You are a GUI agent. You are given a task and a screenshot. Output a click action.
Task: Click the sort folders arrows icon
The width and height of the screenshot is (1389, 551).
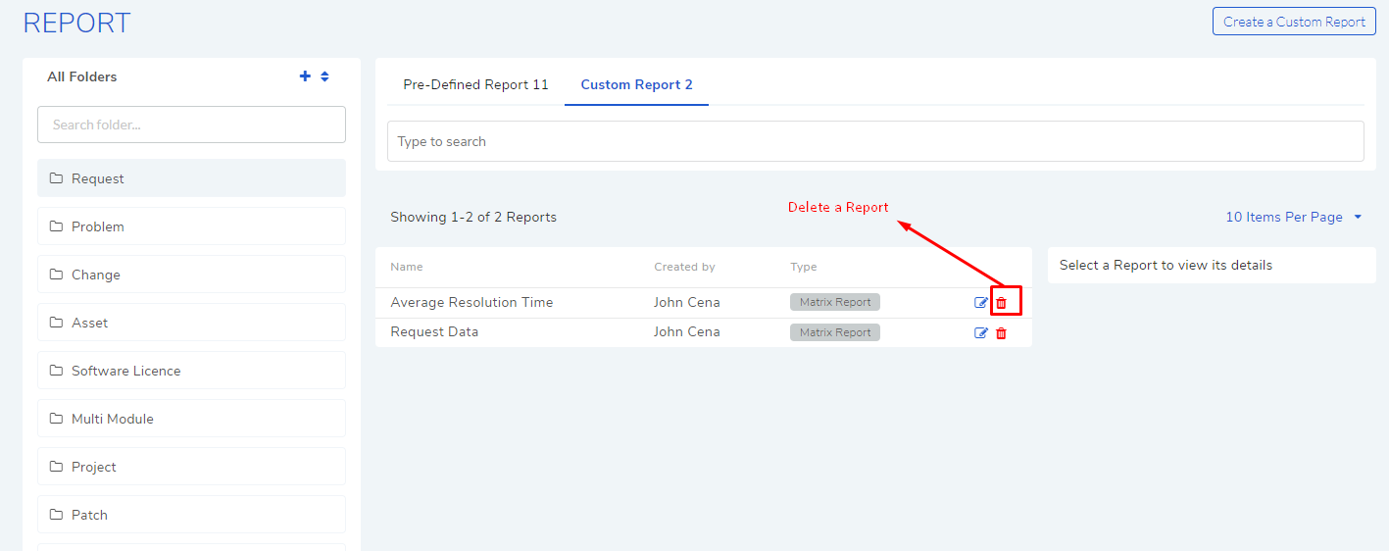coord(324,76)
